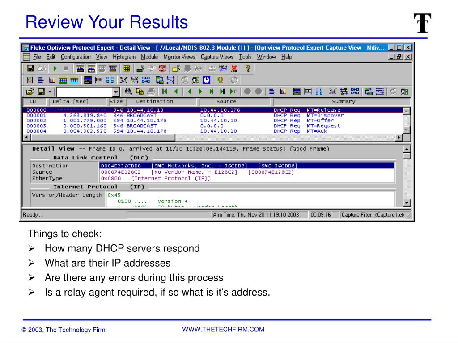The height and width of the screenshot is (343, 458).
Task: Start capture with the green play button
Action: point(55,68)
